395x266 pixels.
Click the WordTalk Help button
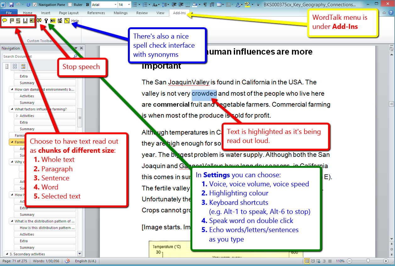[x=75, y=21]
